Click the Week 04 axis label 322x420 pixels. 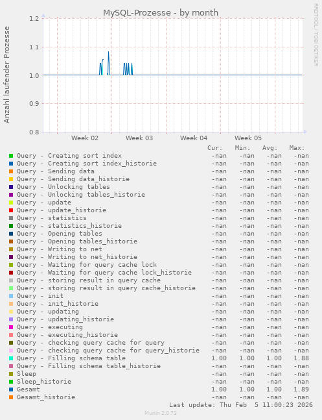(x=194, y=138)
